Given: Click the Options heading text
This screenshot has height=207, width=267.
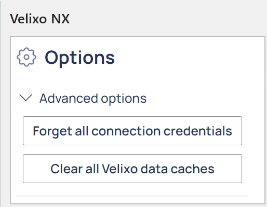Looking at the screenshot, I should tap(80, 58).
